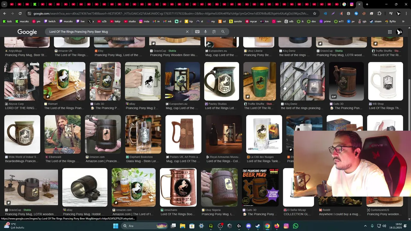Open the Kılıç Deniz grey mug image
Viewport: 411px width, 231px height.
302,81
